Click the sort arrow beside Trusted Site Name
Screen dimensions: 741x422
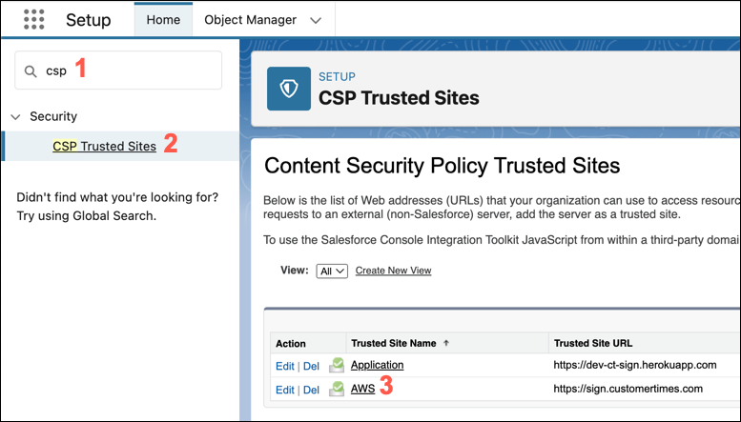click(x=446, y=343)
